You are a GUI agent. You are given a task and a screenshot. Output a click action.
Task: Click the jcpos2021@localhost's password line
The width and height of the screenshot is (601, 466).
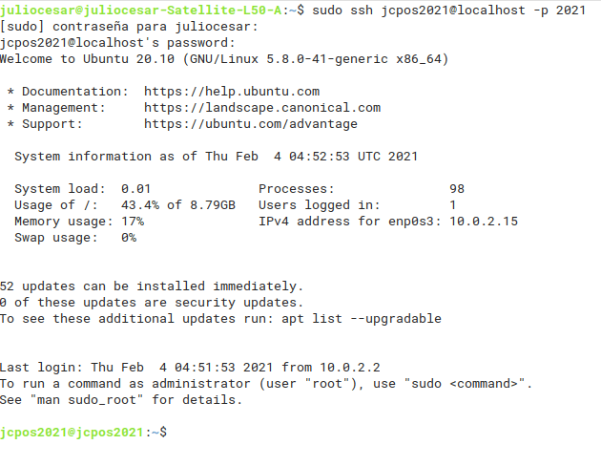tap(116, 43)
